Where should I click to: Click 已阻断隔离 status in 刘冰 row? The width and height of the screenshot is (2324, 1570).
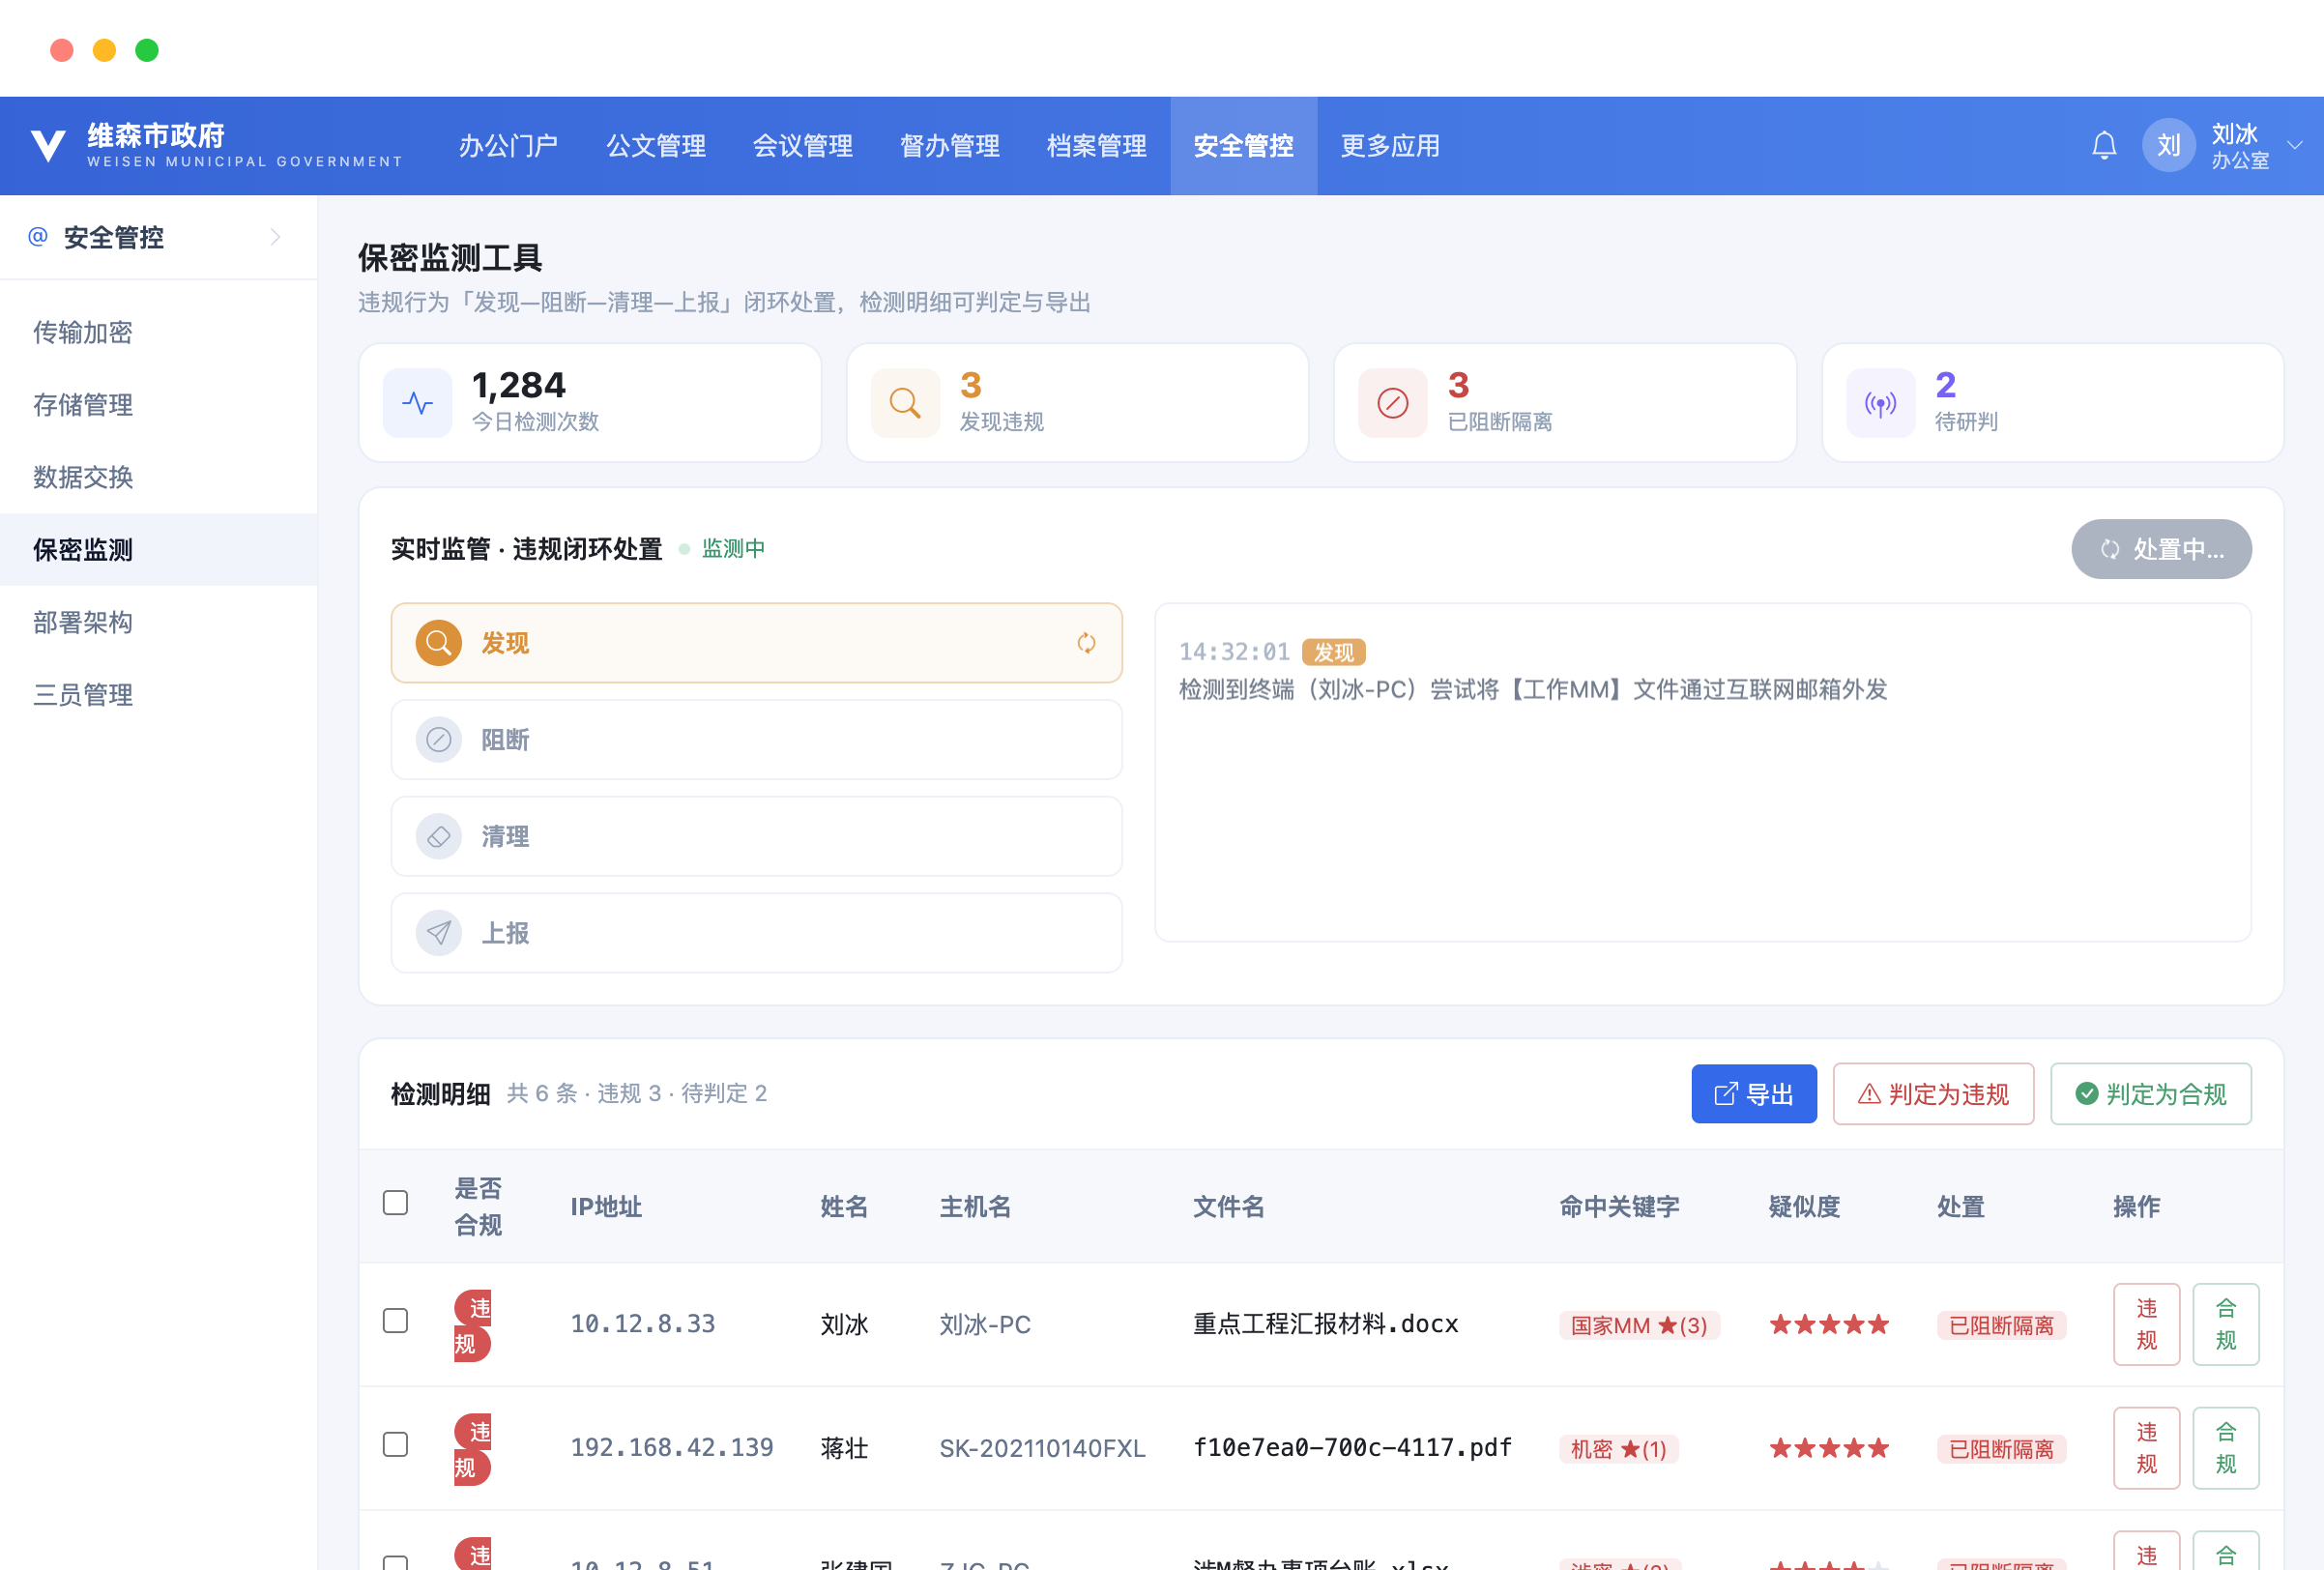(x=2001, y=1326)
